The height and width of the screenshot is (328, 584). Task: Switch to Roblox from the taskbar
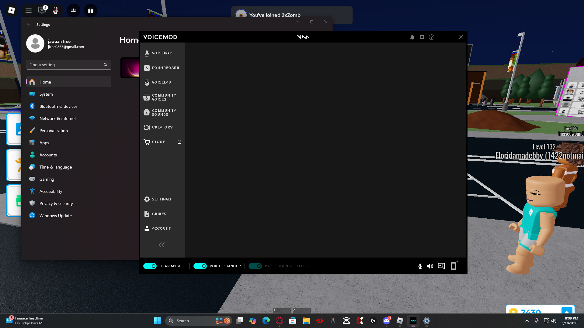click(x=400, y=321)
